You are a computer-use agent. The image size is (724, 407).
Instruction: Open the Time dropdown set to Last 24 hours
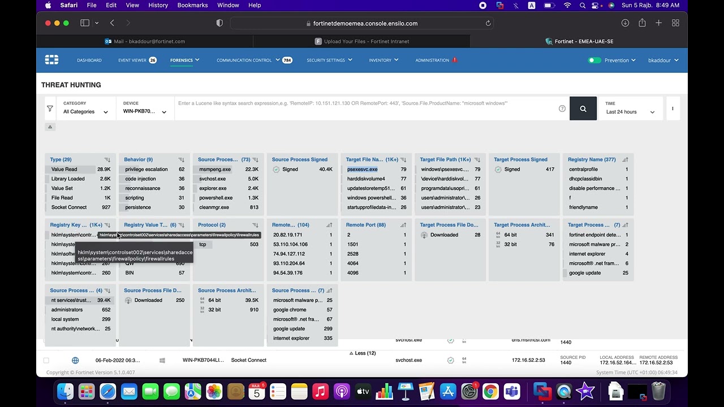(630, 108)
